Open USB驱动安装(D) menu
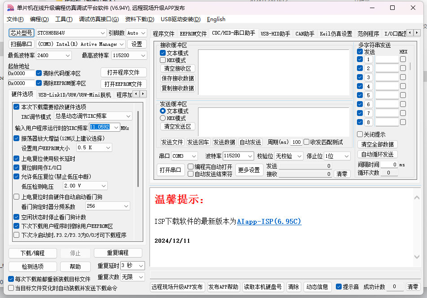Image resolution: width=427 pixels, height=298 pixels. (x=180, y=19)
